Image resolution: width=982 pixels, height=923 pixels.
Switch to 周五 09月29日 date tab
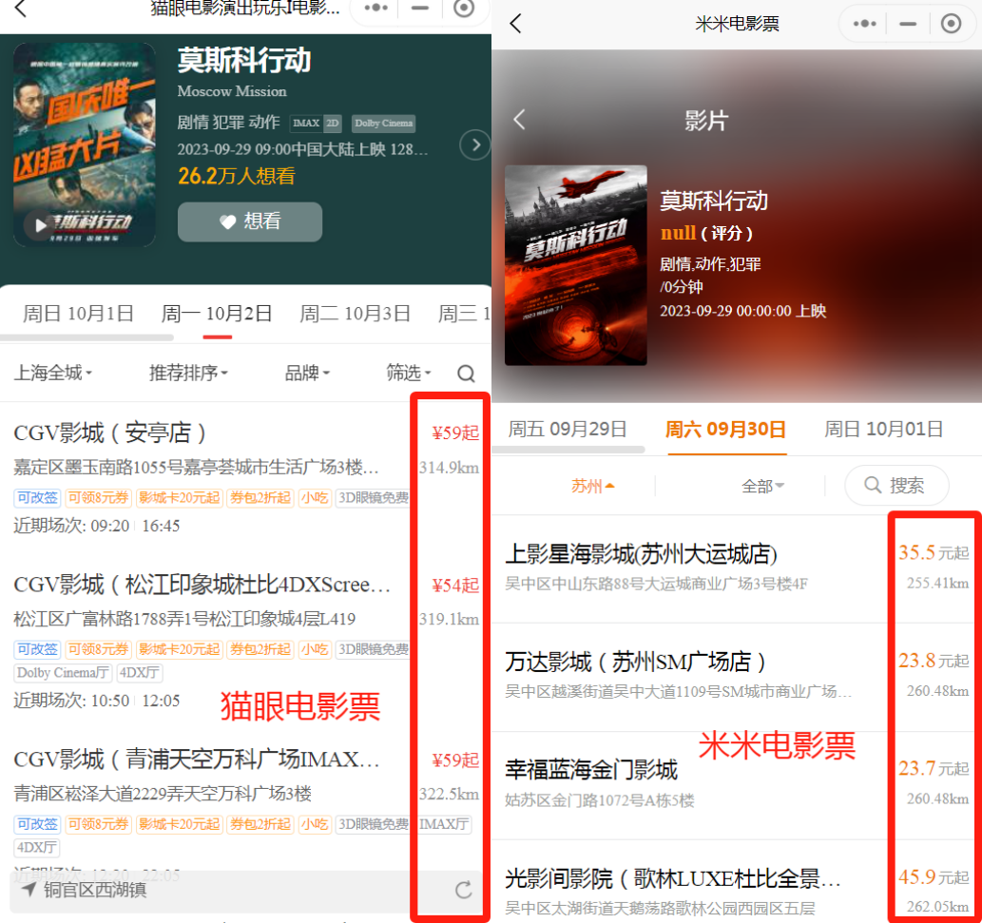567,429
